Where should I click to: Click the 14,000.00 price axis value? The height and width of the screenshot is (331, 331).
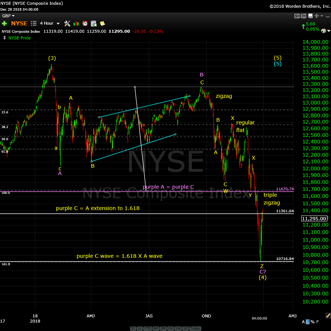click(x=316, y=42)
